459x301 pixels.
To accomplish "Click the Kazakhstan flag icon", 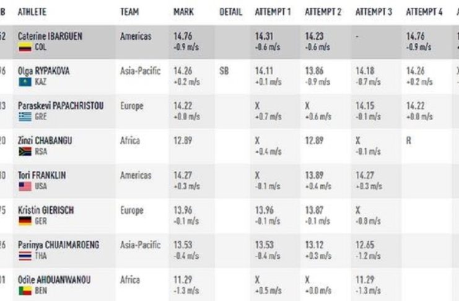I will [x=24, y=82].
